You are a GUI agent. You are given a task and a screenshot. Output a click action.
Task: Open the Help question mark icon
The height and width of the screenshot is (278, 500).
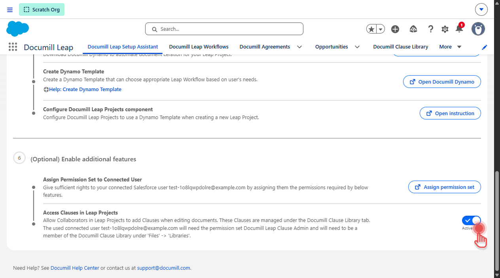tap(431, 29)
